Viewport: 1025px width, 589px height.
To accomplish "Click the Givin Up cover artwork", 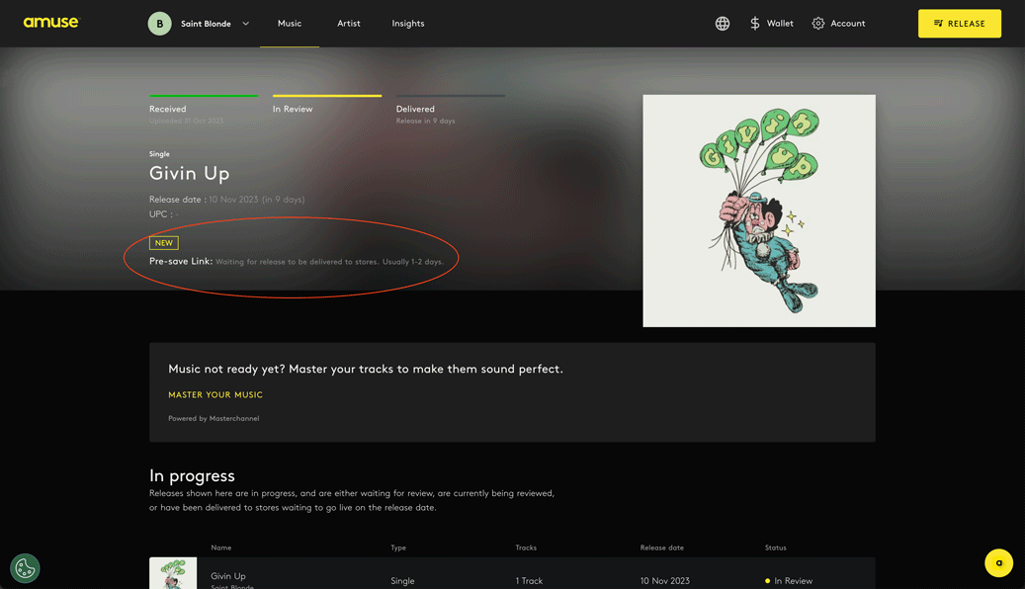I will [759, 210].
